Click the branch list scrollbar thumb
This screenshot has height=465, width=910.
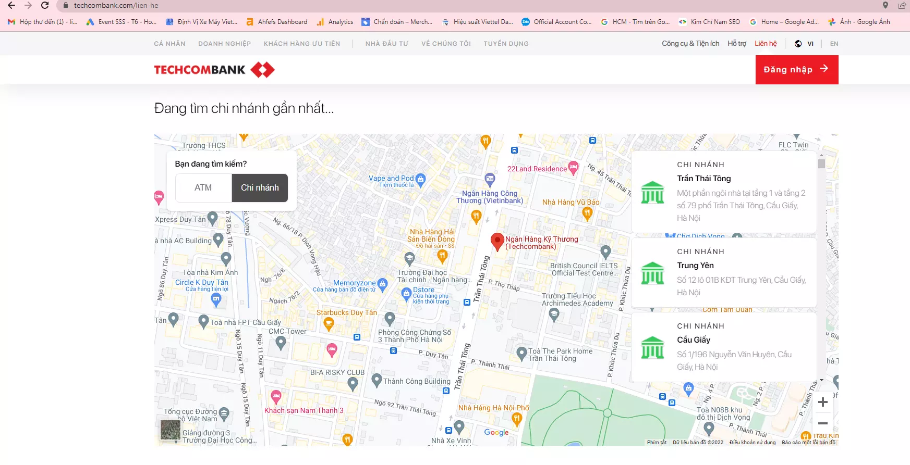[822, 164]
